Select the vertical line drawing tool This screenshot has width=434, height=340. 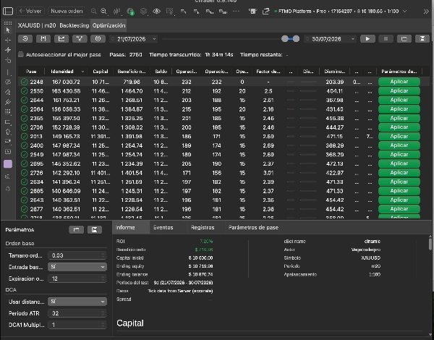pos(8,72)
